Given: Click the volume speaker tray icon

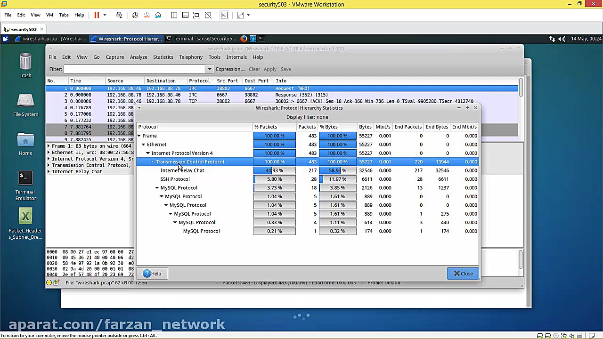Looking at the screenshot, I should [562, 39].
